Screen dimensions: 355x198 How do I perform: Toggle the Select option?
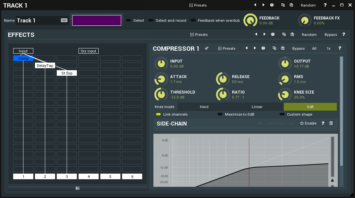point(135,20)
